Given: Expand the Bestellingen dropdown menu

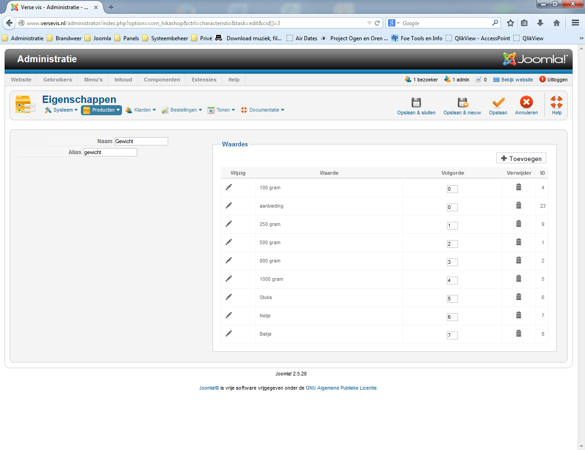Looking at the screenshot, I should [182, 110].
